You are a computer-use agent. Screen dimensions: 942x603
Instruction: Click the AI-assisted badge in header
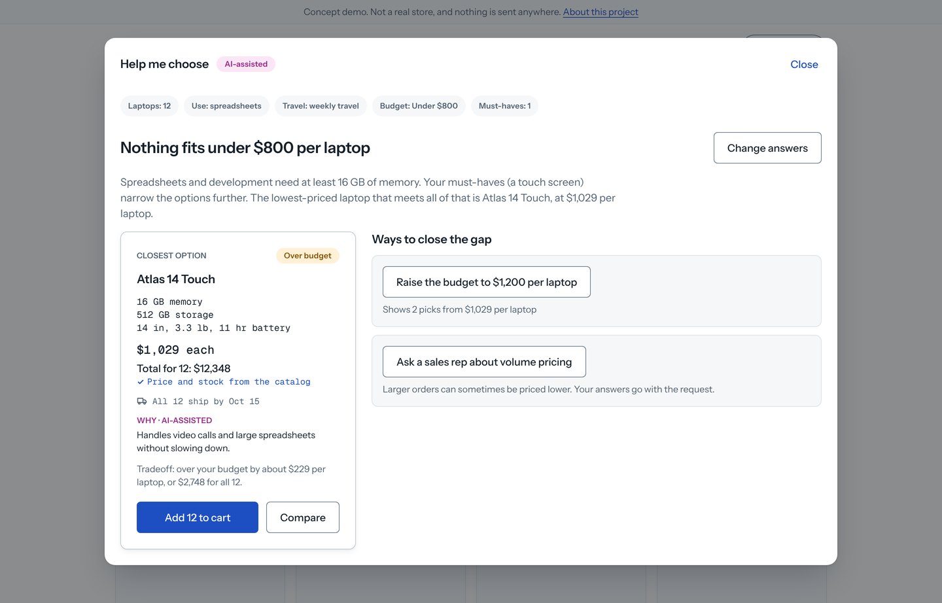246,64
